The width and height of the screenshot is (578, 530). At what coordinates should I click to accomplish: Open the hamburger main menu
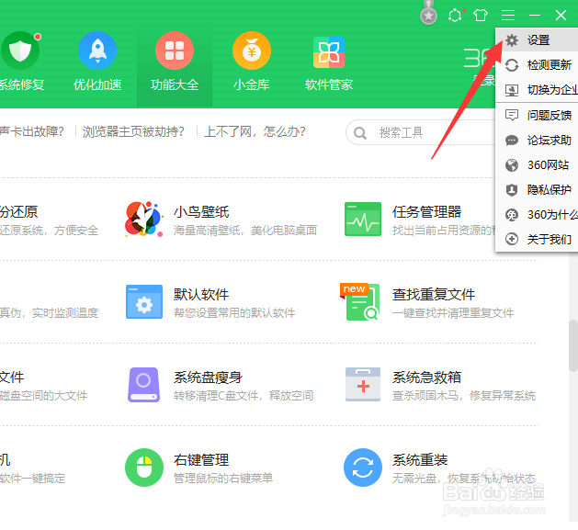point(508,15)
